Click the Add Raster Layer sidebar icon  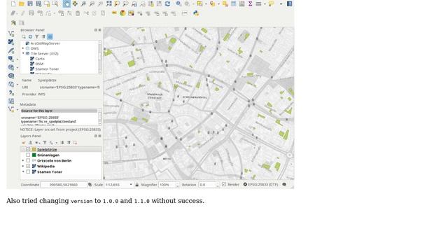click(x=11, y=42)
